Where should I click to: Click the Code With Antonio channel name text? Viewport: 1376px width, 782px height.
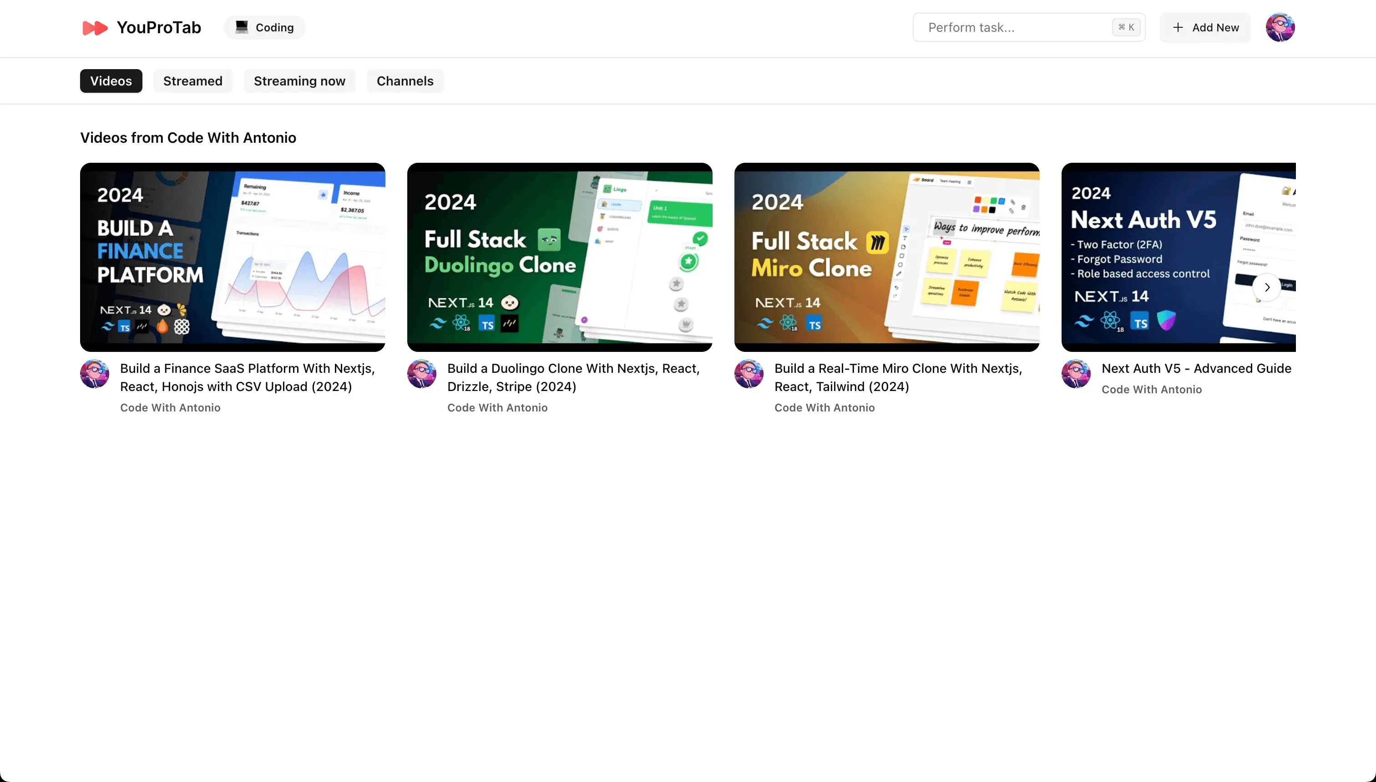(x=170, y=407)
